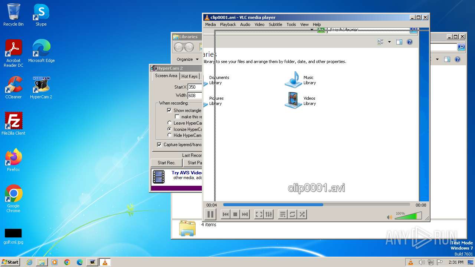Click system tray volume icon
475x267 pixels.
(x=422, y=262)
